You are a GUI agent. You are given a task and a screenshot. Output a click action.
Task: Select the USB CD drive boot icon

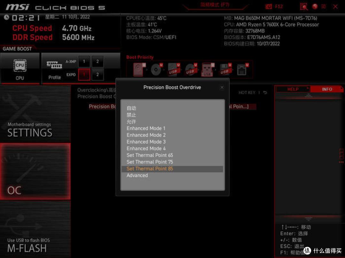click(191, 69)
